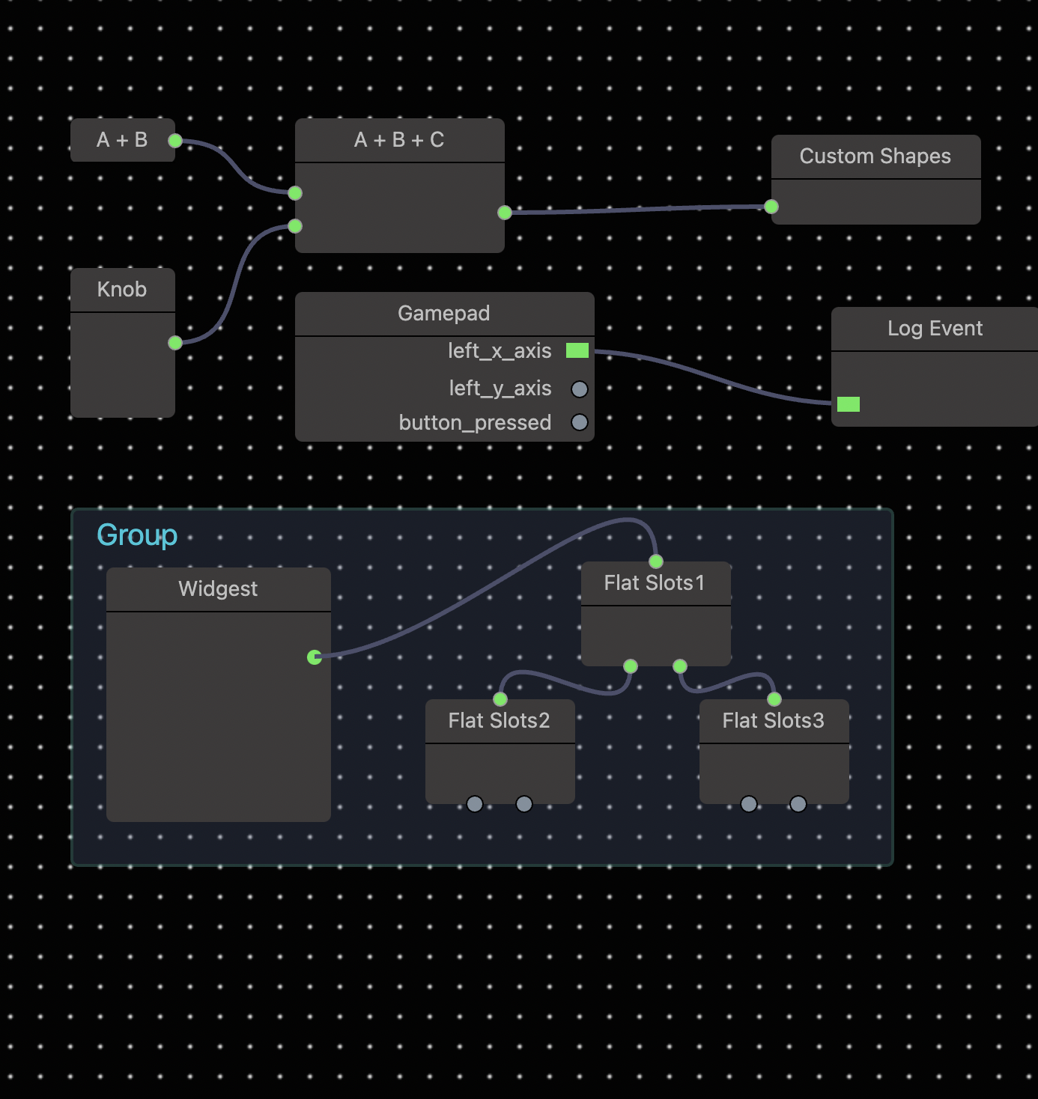Image resolution: width=1038 pixels, height=1099 pixels.
Task: Click the left_y_axis label in Gamepad
Action: (x=500, y=389)
